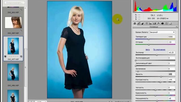
Task: Open the Split Toning tab icon
Action: [150, 23]
